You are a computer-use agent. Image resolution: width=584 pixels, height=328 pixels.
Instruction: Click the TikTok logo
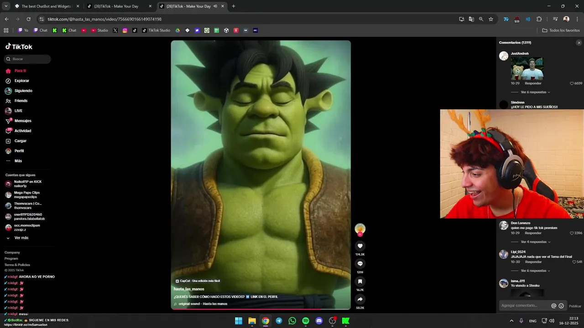(19, 46)
